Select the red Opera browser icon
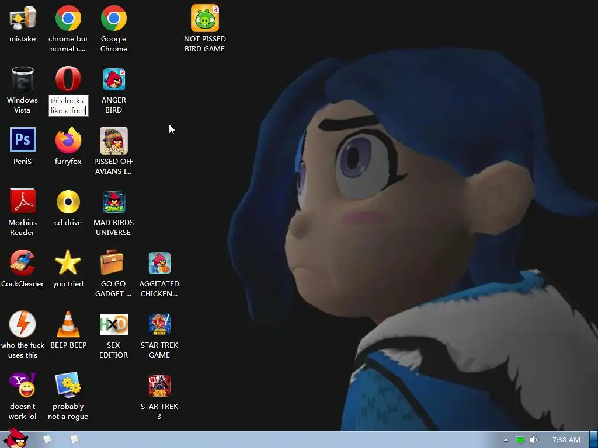The height and width of the screenshot is (448, 598). 68,79
